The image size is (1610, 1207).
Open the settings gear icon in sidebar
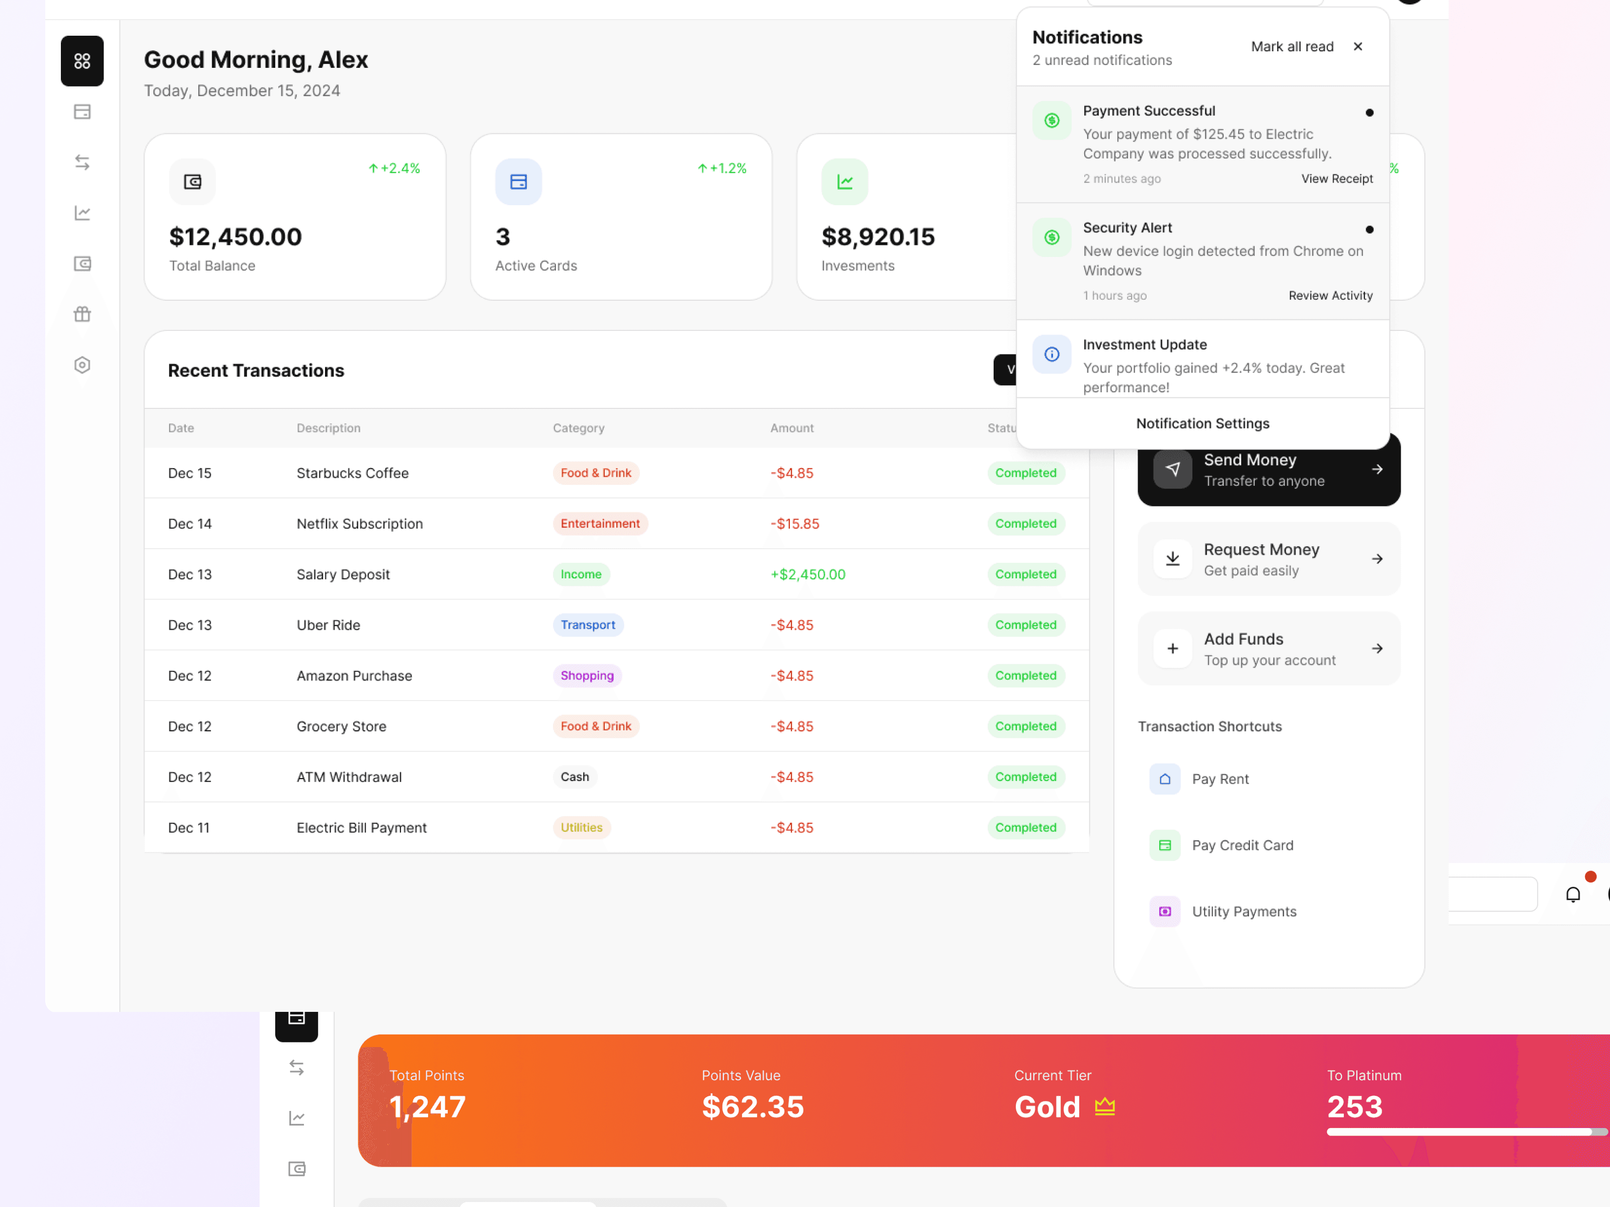82,365
